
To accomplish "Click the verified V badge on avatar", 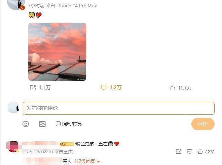I will coord(22,8).
